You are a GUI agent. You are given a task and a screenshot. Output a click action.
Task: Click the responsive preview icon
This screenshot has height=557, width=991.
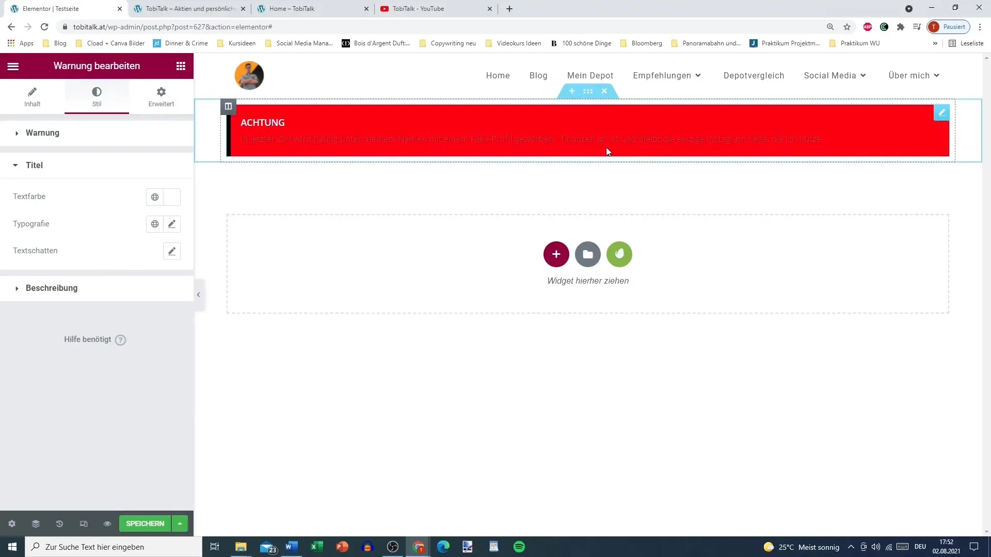[x=83, y=523]
